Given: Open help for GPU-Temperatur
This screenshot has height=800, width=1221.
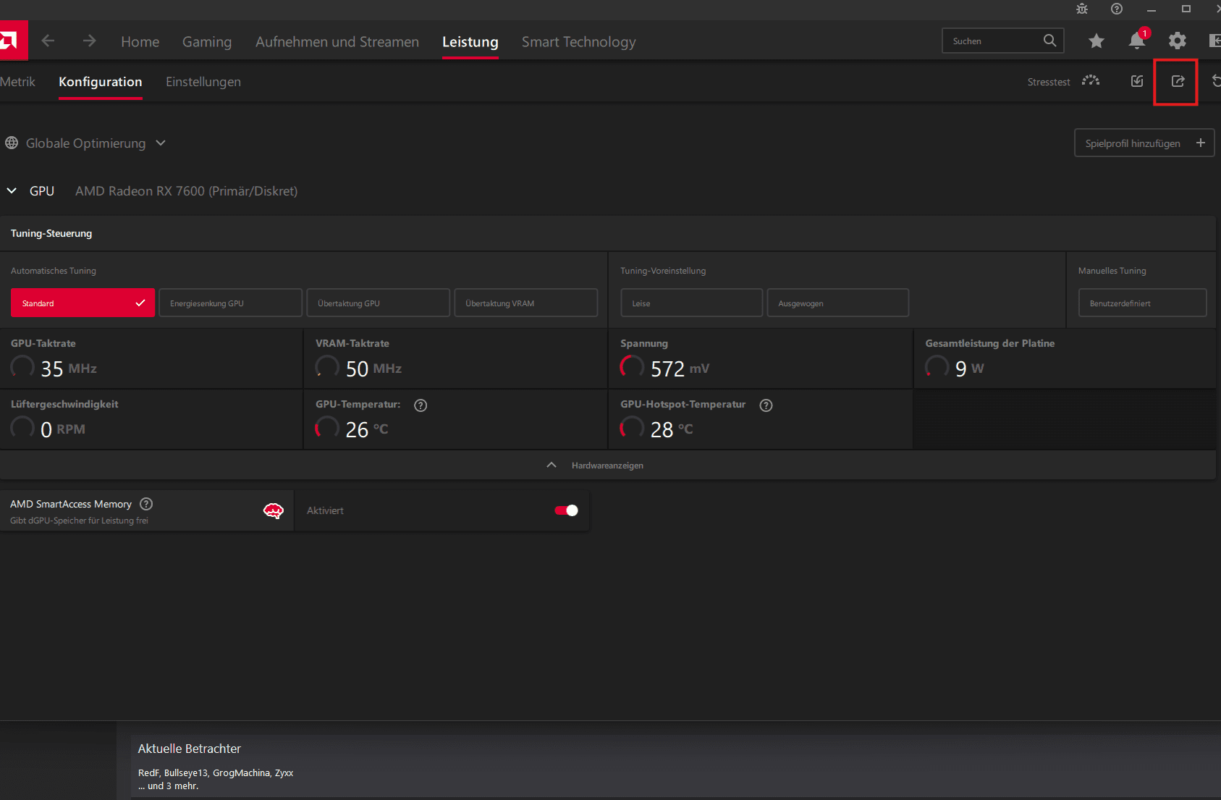Looking at the screenshot, I should (x=421, y=405).
